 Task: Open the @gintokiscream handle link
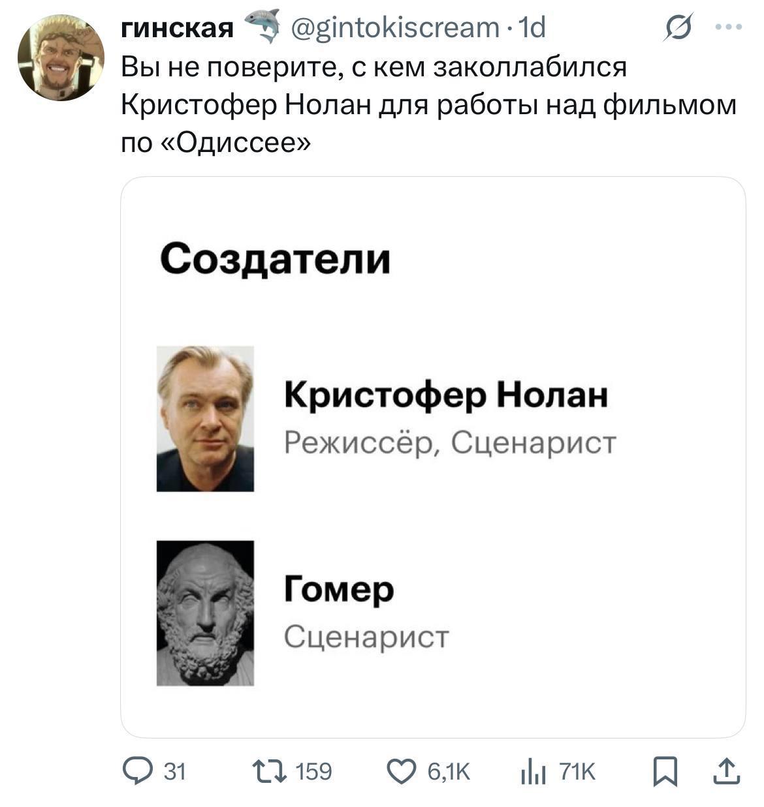click(x=393, y=28)
